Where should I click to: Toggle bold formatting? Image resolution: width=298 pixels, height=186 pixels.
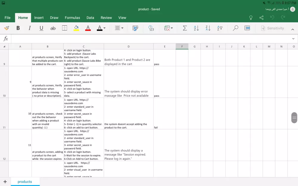tap(18, 28)
